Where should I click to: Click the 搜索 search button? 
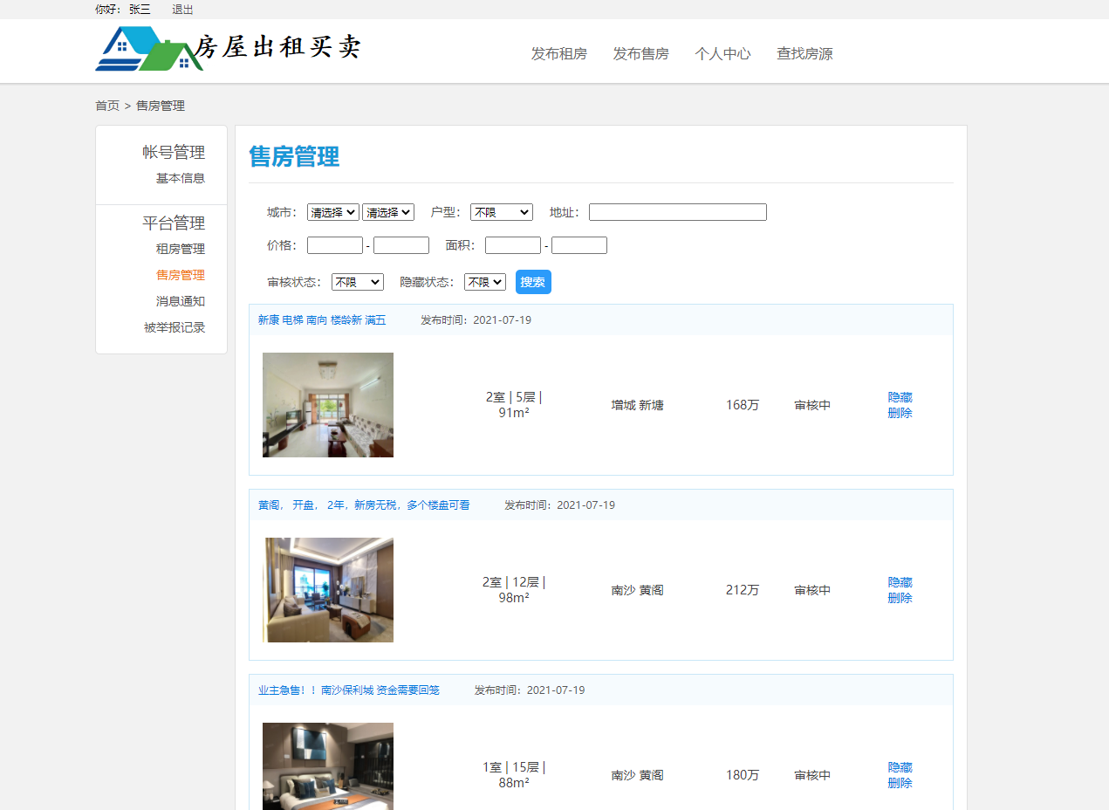532,281
